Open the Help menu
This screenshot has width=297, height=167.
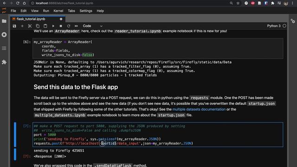point(100,11)
